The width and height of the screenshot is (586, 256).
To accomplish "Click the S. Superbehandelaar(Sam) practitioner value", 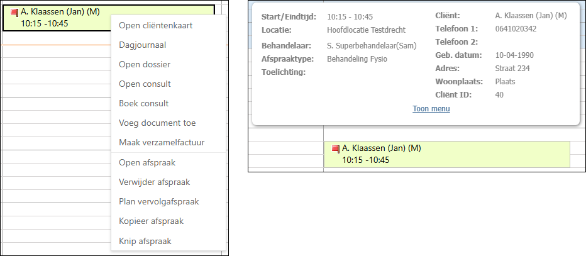I will pyautogui.click(x=372, y=46).
